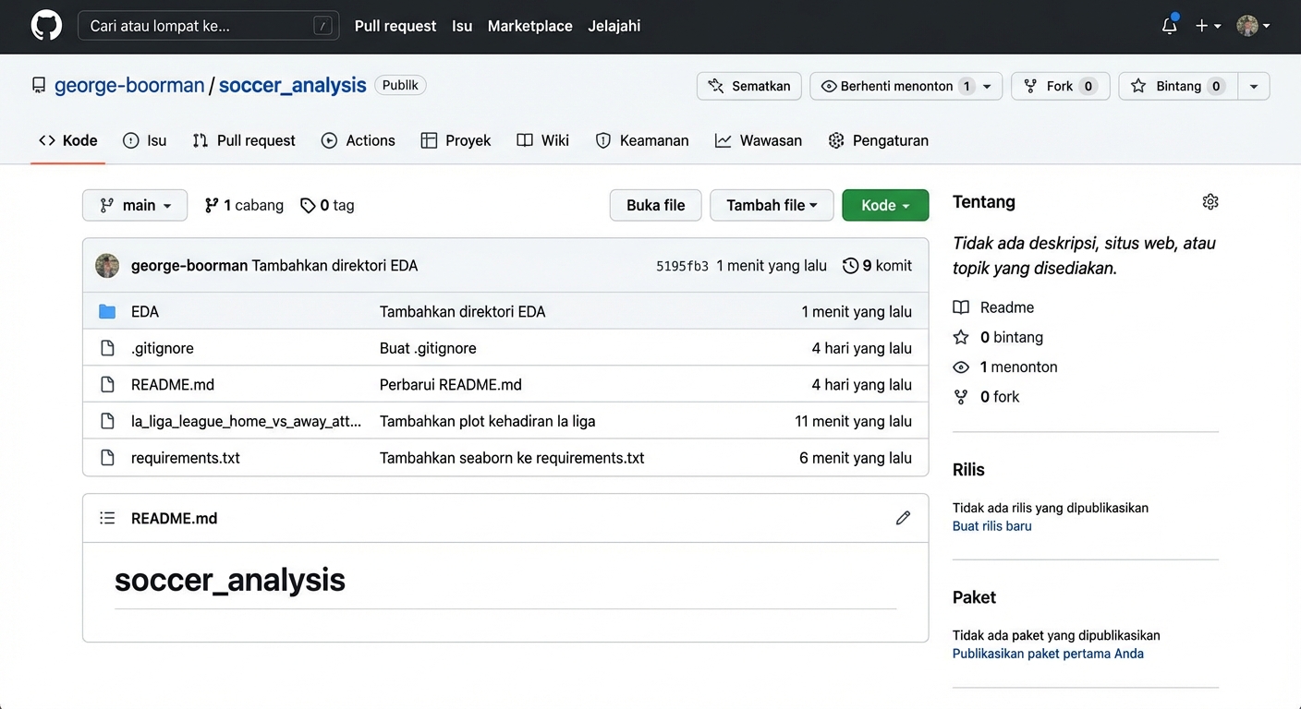Click the file icon beside .gitignore
The height and width of the screenshot is (709, 1301).
[107, 348]
